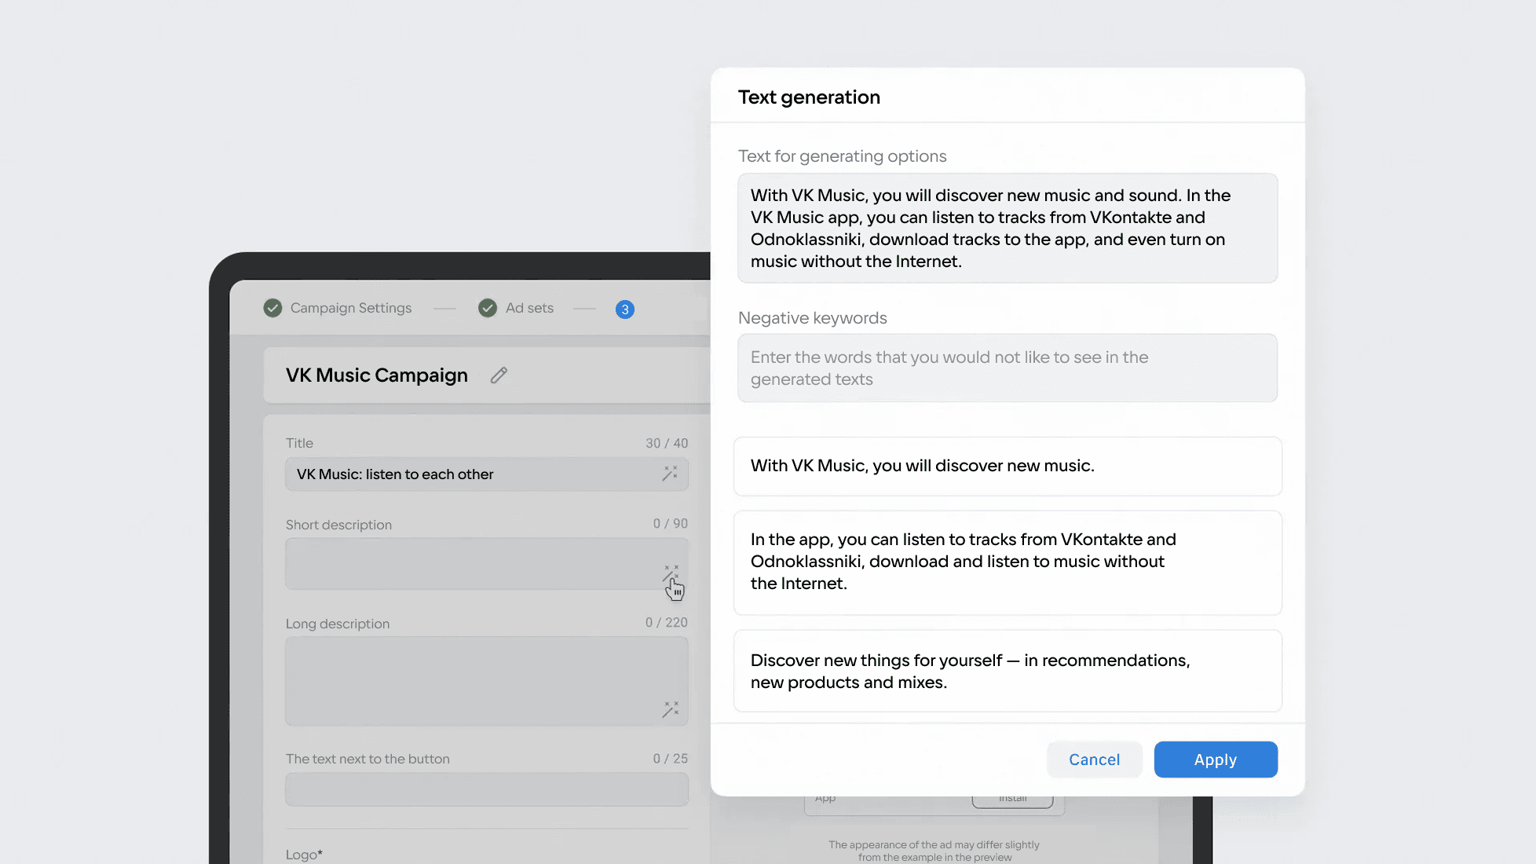Select option about listening to tracks from VKontakte

[1007, 562]
